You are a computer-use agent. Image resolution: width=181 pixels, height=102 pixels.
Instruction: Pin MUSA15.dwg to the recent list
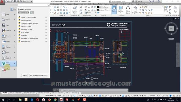(46, 32)
